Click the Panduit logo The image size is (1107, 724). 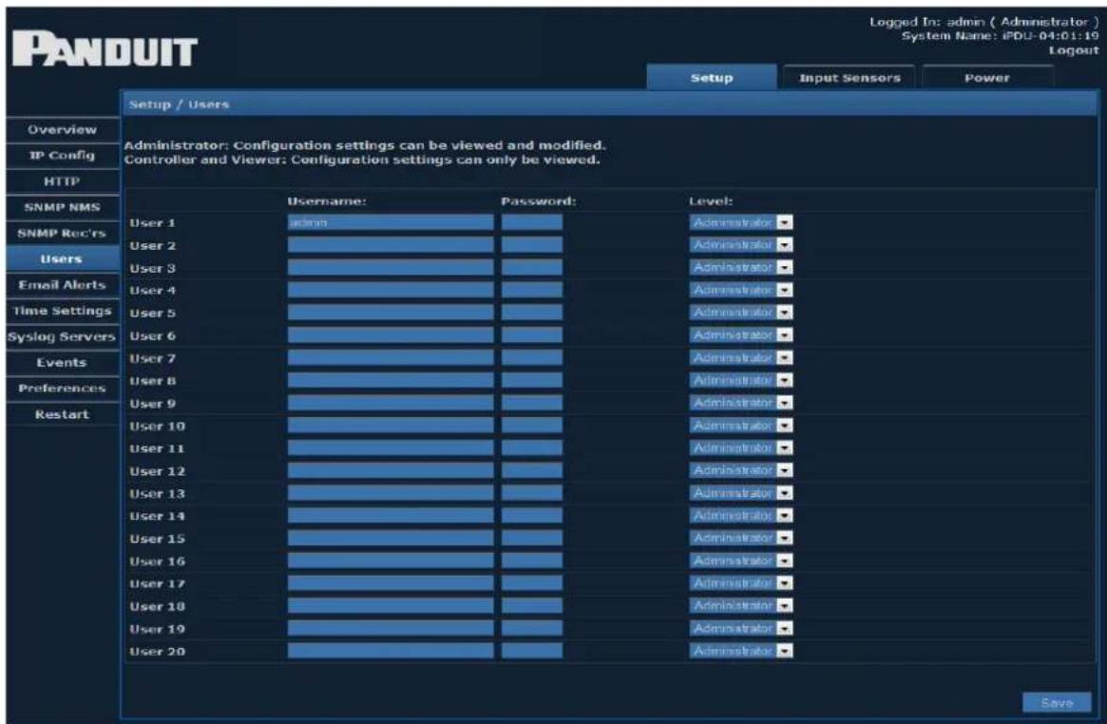coord(105,49)
